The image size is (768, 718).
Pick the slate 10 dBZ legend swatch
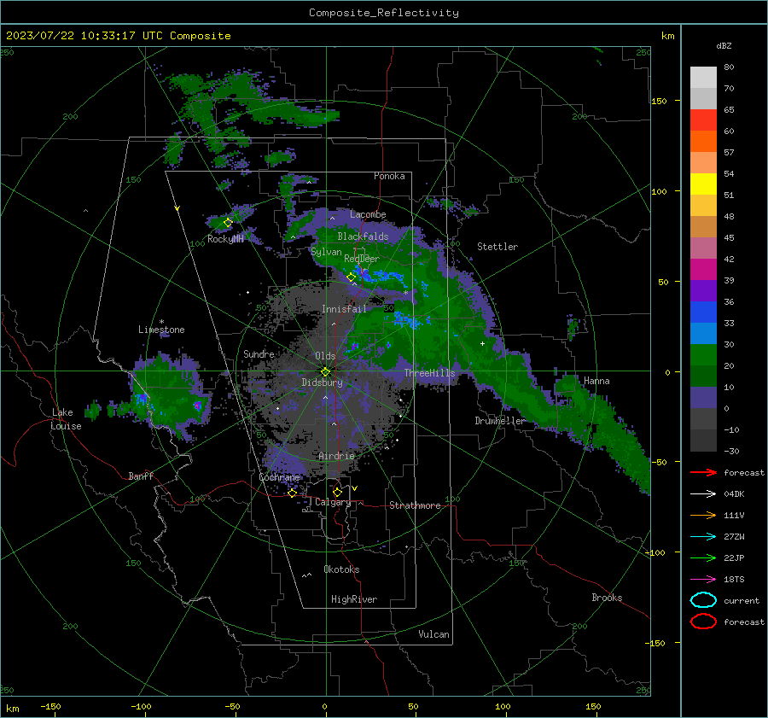703,397
